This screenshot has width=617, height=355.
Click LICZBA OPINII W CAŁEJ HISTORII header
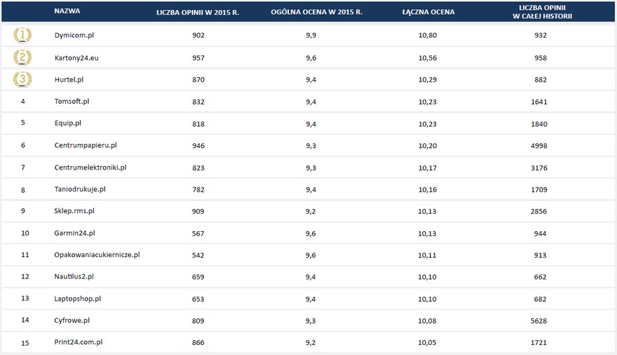(543, 12)
